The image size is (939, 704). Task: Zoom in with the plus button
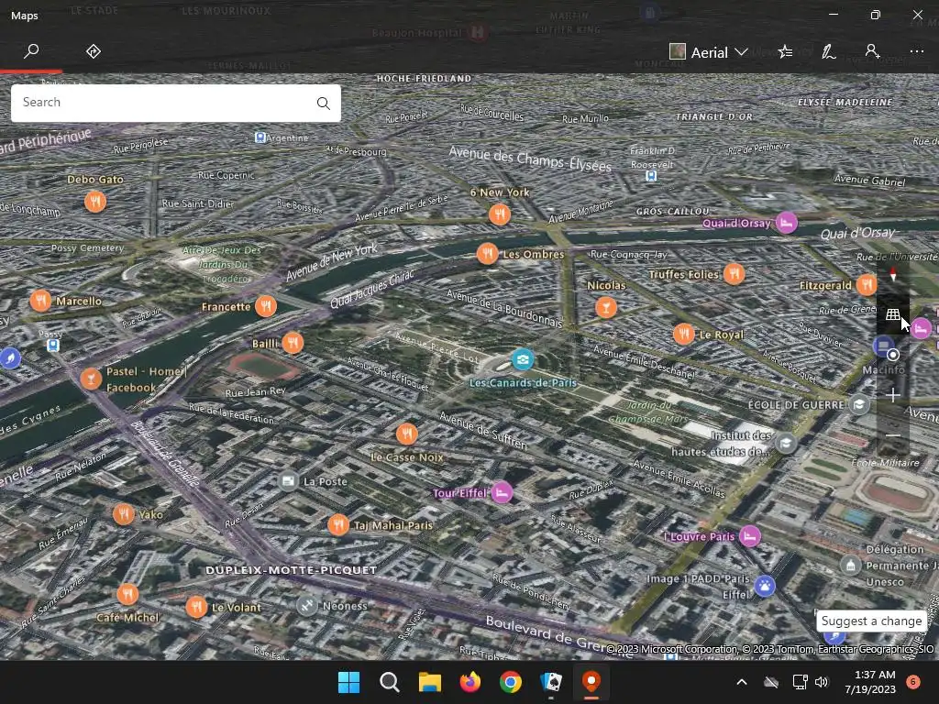click(893, 395)
